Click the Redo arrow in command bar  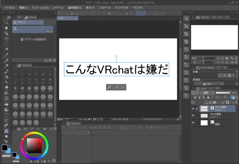pyautogui.click(x=92, y=13)
